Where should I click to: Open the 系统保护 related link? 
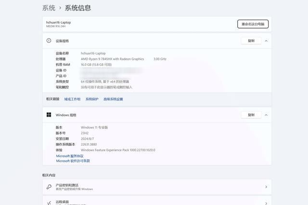(92, 99)
